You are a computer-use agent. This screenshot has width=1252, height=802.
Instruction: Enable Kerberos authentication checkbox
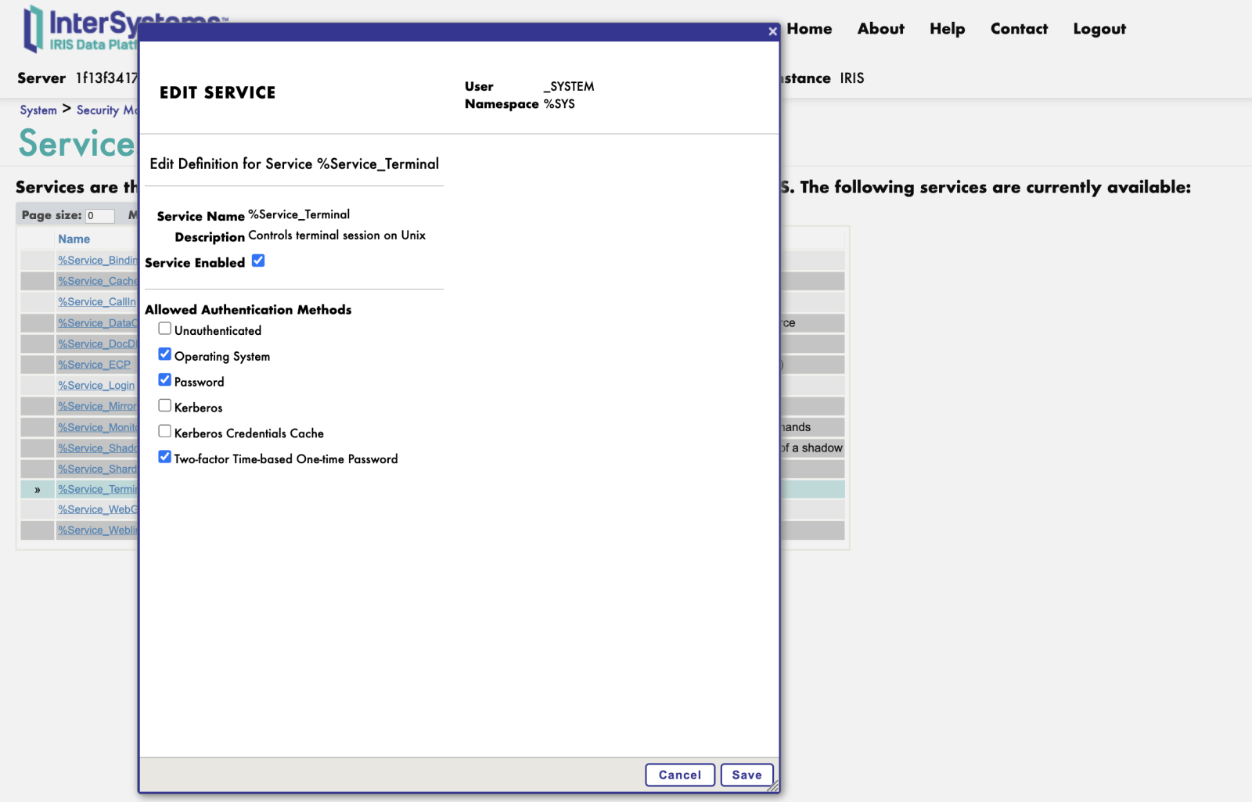(165, 405)
